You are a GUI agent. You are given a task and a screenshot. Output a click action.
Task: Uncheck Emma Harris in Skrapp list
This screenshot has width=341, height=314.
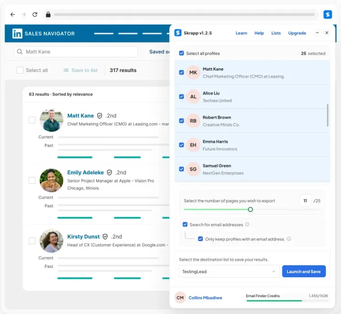pyautogui.click(x=181, y=145)
